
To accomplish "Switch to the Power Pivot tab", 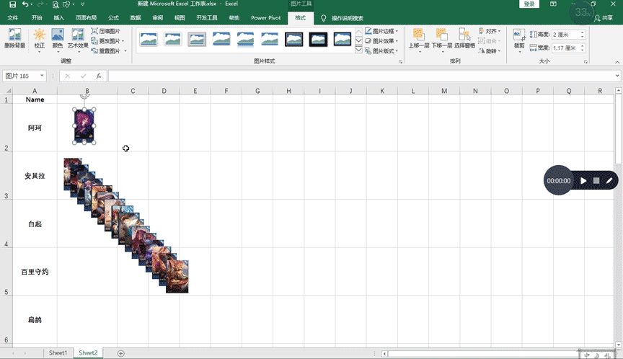I will pyautogui.click(x=266, y=18).
